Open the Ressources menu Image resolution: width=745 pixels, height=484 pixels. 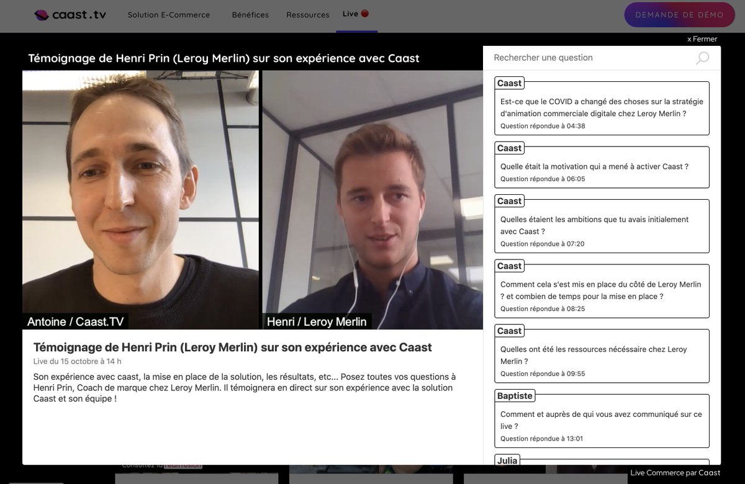[308, 15]
